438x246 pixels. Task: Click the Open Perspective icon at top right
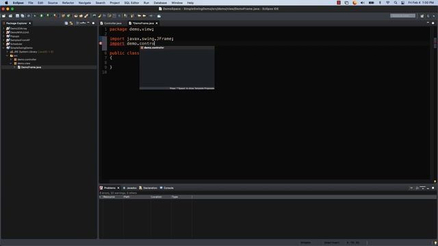(422, 16)
